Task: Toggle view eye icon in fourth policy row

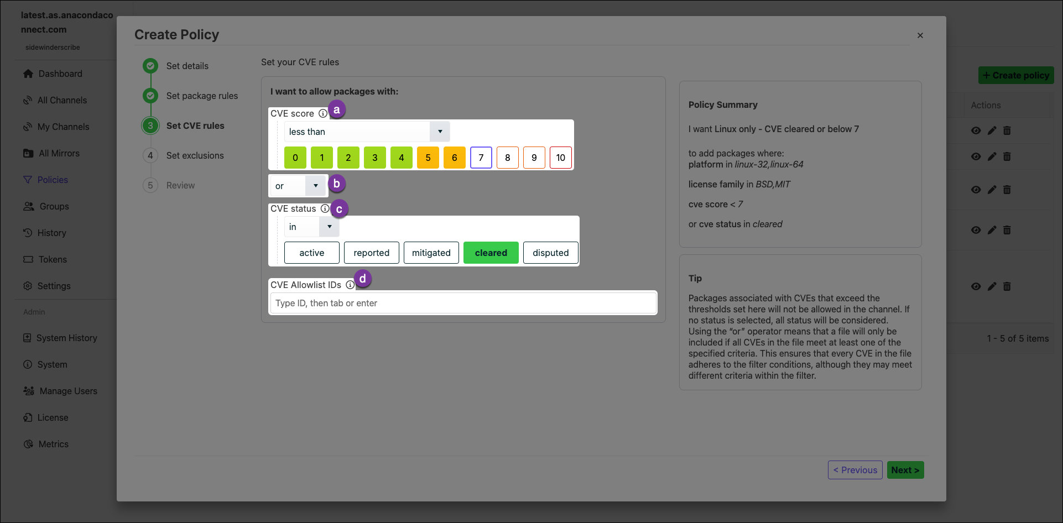Action: point(976,230)
